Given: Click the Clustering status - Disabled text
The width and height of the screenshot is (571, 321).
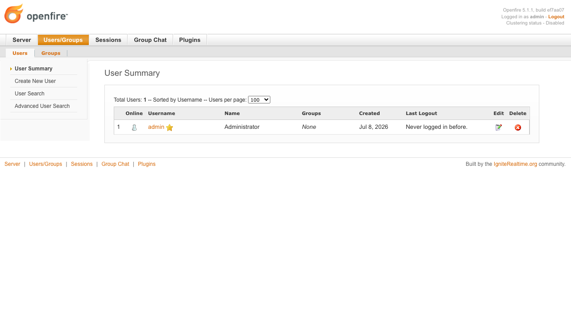Looking at the screenshot, I should [x=535, y=23].
